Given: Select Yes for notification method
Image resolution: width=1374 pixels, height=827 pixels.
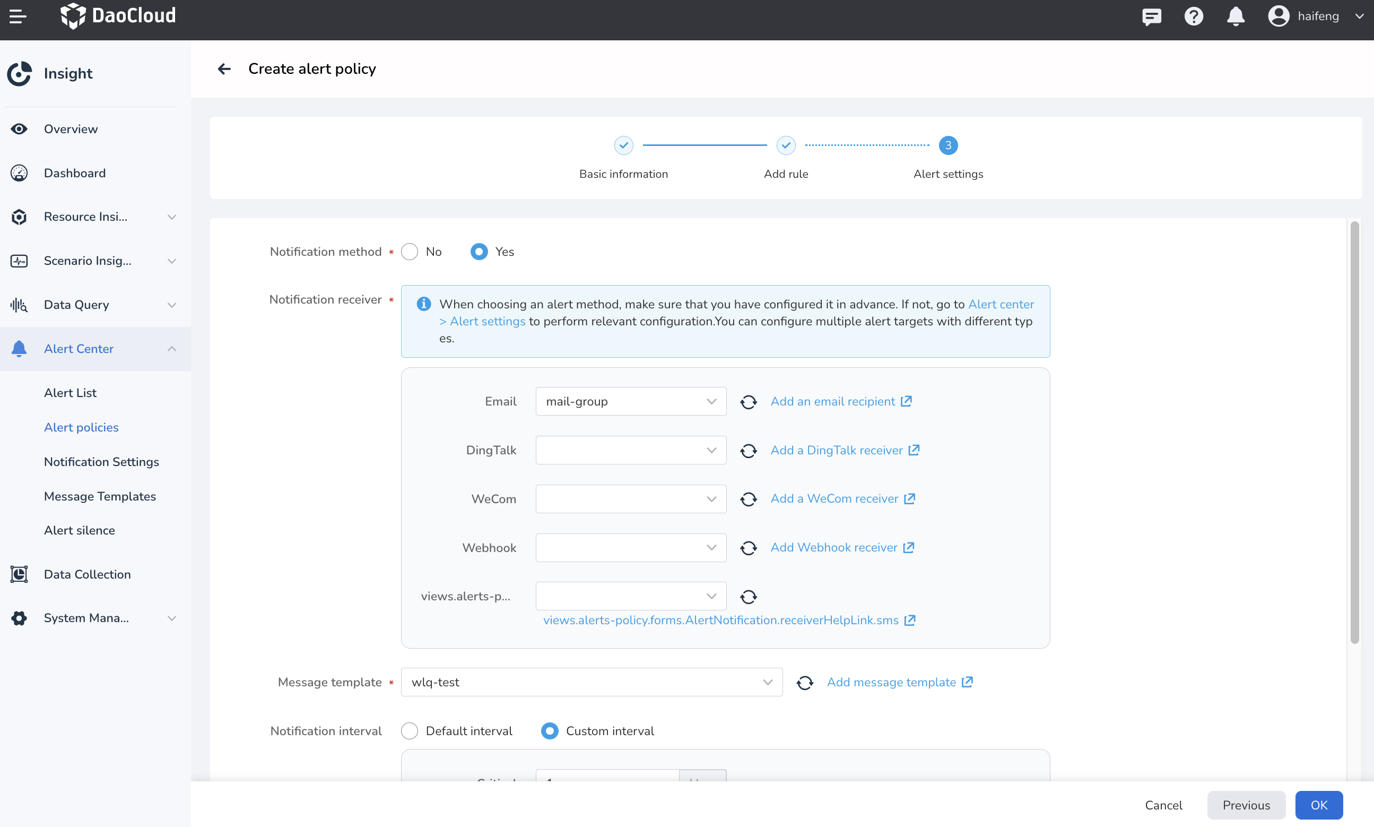Looking at the screenshot, I should [479, 252].
